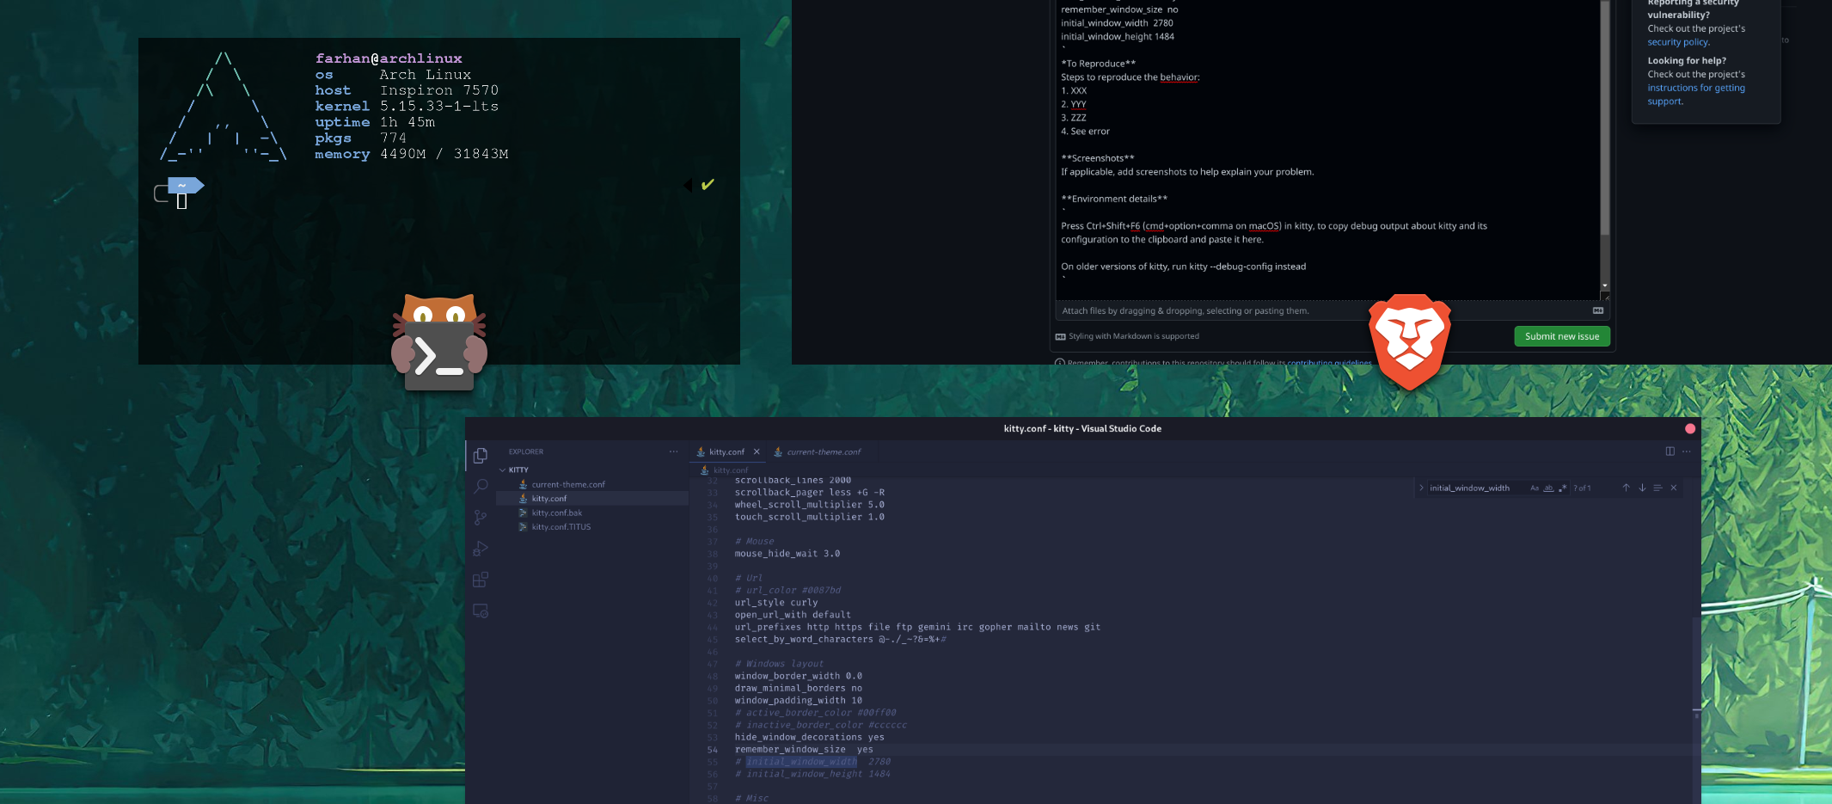The width and height of the screenshot is (1832, 804).
Task: Open the Explorer view in VS Code activity bar
Action: tap(481, 455)
